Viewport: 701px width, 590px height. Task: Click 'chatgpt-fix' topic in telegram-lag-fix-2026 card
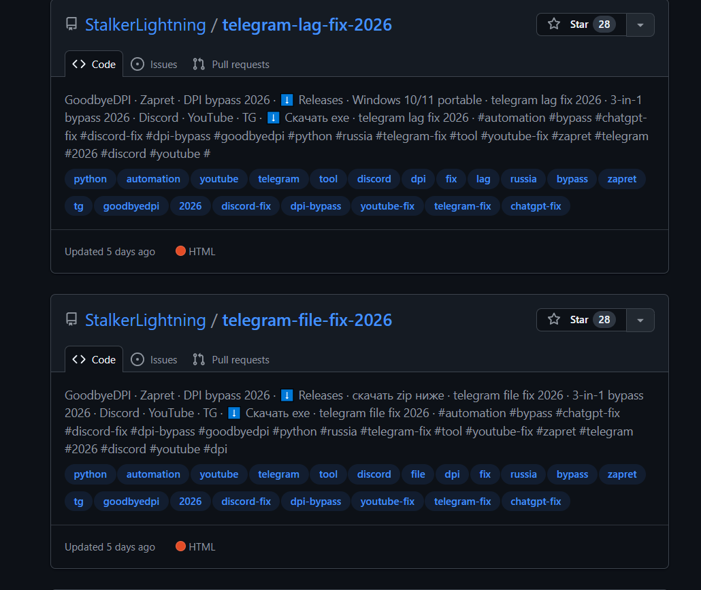tap(536, 206)
